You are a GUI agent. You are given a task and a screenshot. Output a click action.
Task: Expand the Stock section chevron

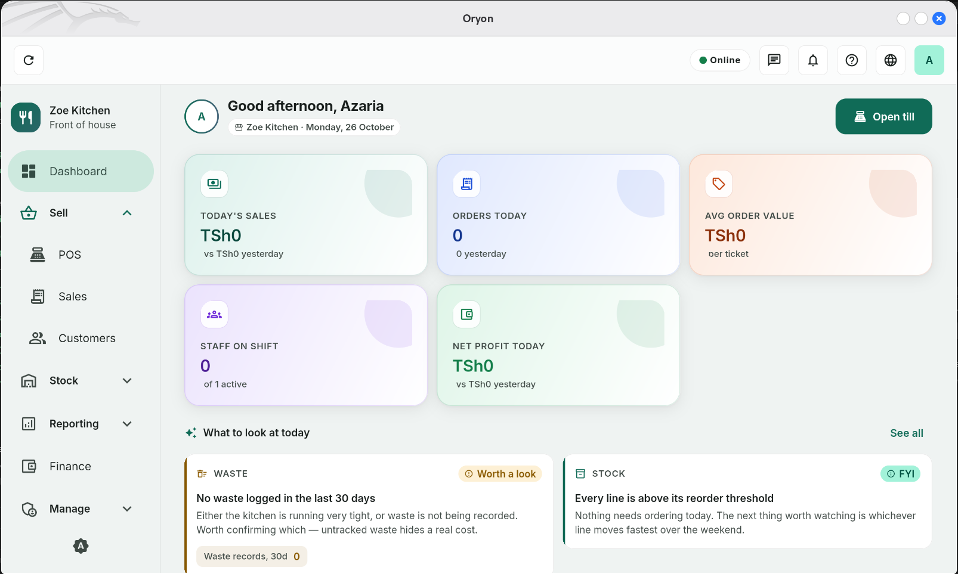[127, 380]
